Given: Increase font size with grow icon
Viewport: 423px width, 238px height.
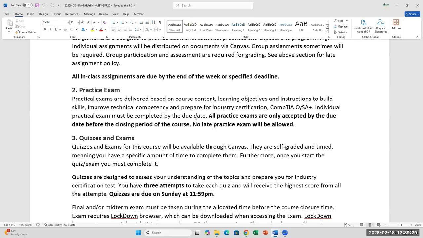Looking at the screenshot, I should pos(83,22).
